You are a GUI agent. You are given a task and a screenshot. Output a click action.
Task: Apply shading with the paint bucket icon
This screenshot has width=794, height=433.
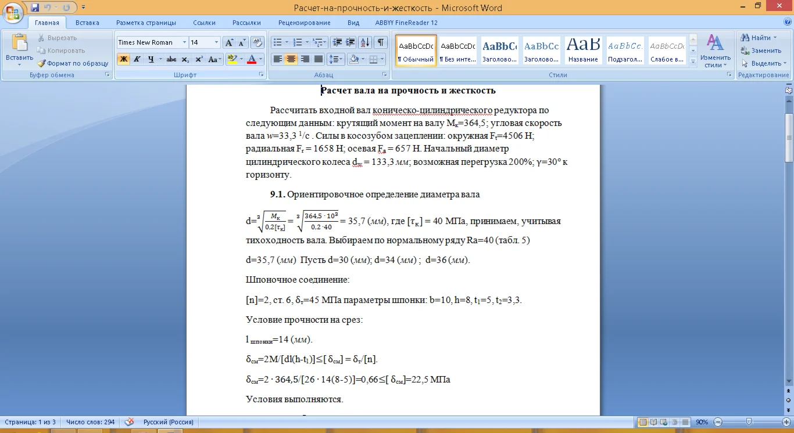click(353, 59)
